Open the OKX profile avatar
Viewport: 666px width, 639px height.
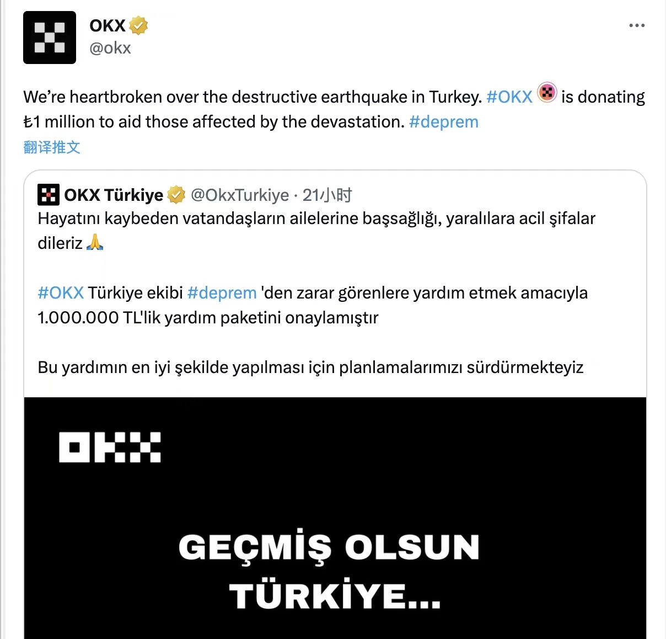tap(50, 38)
